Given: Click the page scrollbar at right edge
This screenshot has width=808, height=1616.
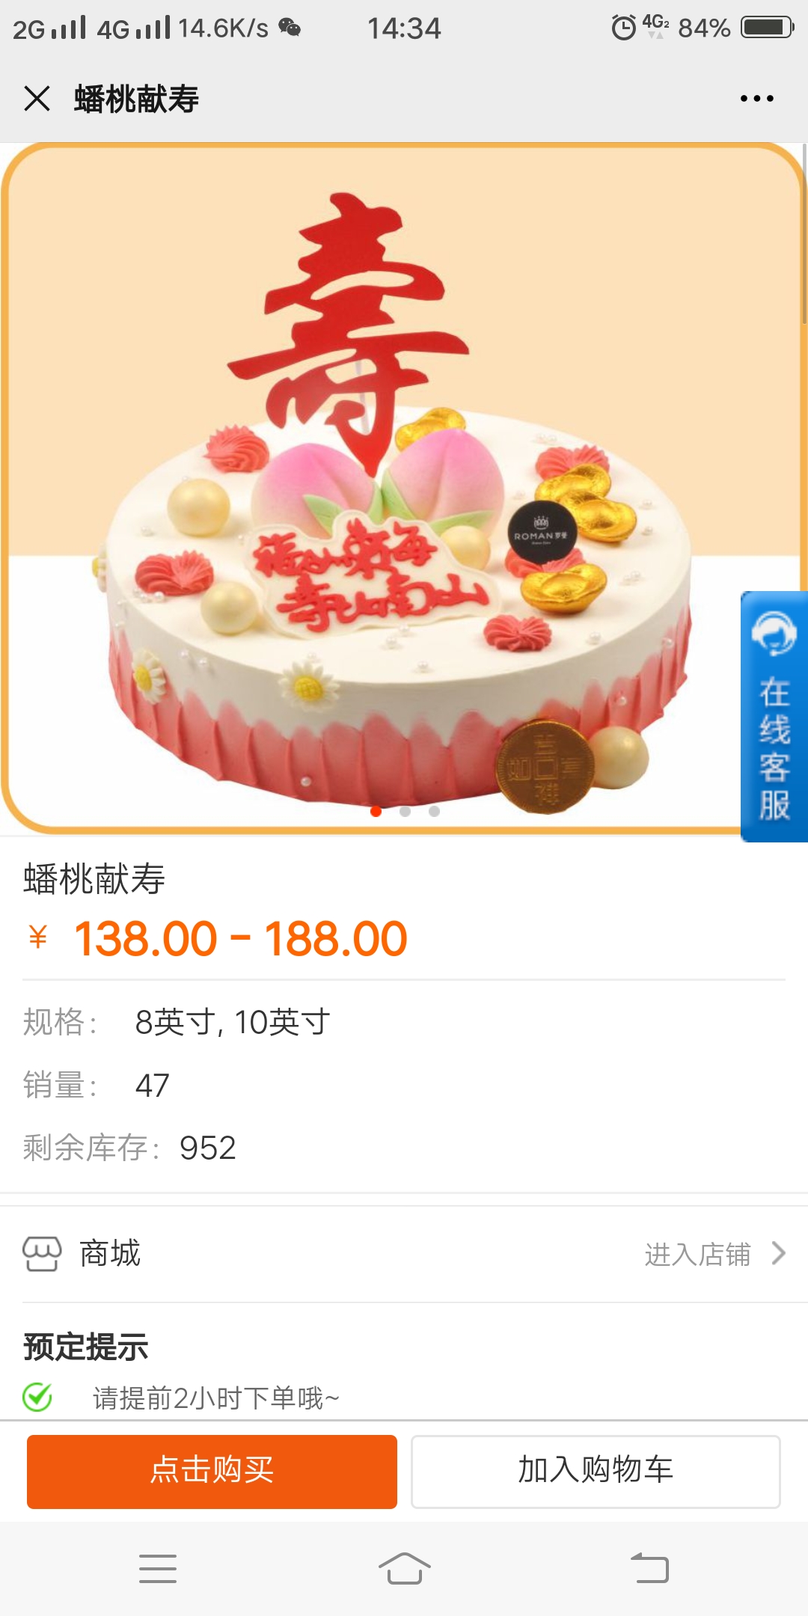Looking at the screenshot, I should [x=804, y=233].
